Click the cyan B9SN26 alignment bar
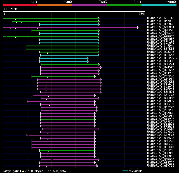This screenshot has height=173, width=179. click(x=69, y=24)
